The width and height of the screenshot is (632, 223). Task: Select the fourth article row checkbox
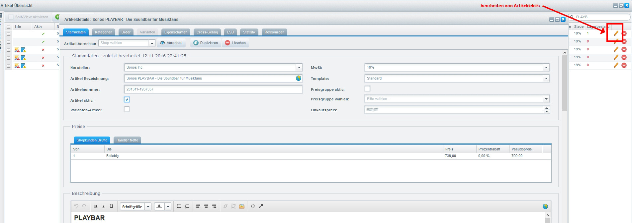[x=9, y=58]
